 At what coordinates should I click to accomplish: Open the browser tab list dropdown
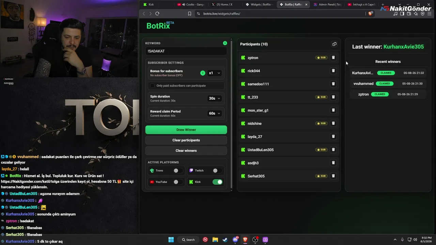(x=400, y=4)
